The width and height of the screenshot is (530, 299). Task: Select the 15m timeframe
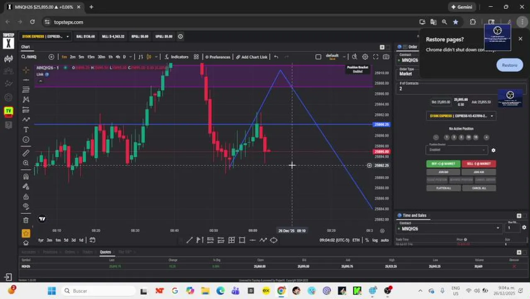pos(90,57)
